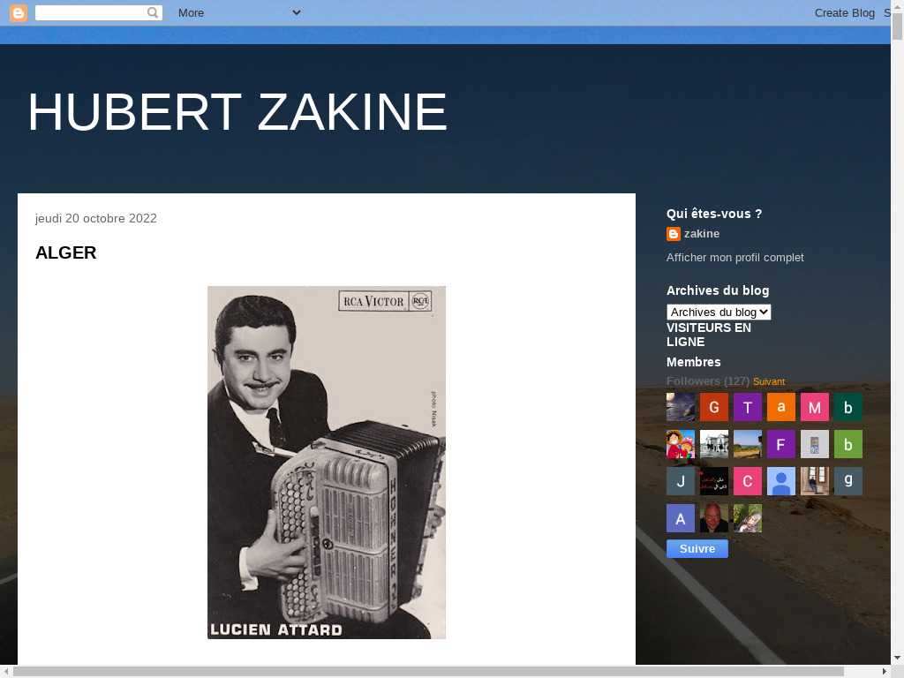Open the moon photo follower avatar

point(681,407)
